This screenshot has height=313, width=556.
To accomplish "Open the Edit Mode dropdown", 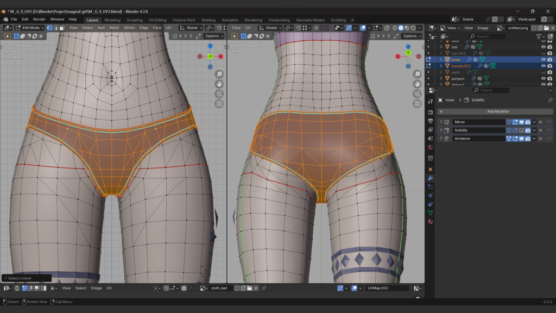I will click(x=30, y=28).
